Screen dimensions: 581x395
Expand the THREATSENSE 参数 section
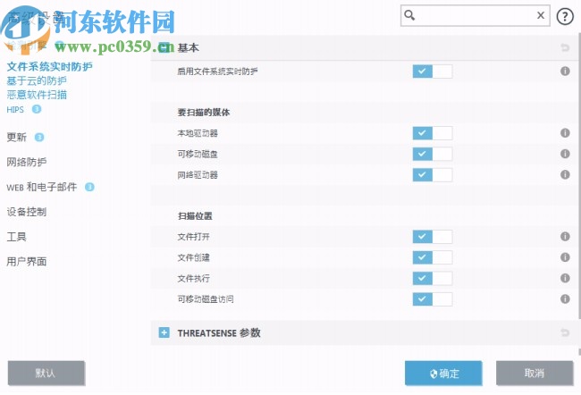coord(164,332)
